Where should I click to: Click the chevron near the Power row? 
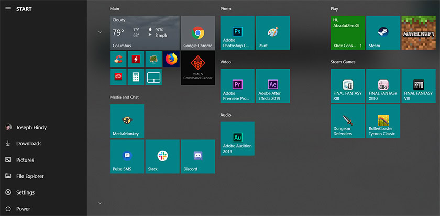[x=100, y=203]
